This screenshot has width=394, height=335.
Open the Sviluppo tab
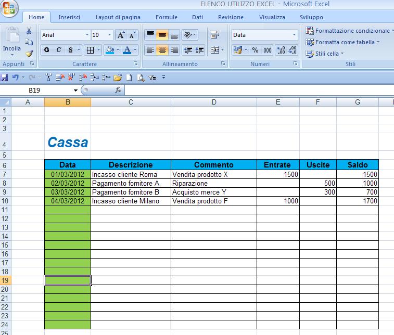pyautogui.click(x=311, y=17)
